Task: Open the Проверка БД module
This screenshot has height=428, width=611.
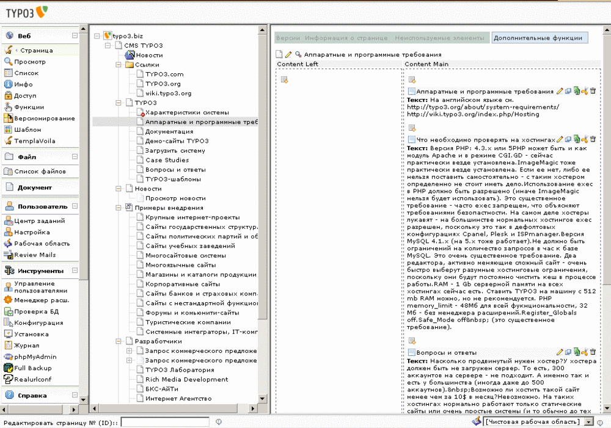Action: point(36,311)
